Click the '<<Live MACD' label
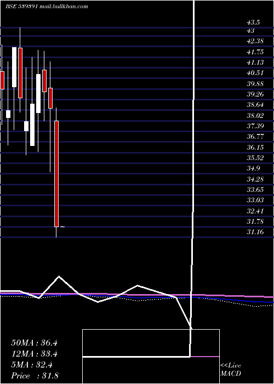 click(x=231, y=370)
